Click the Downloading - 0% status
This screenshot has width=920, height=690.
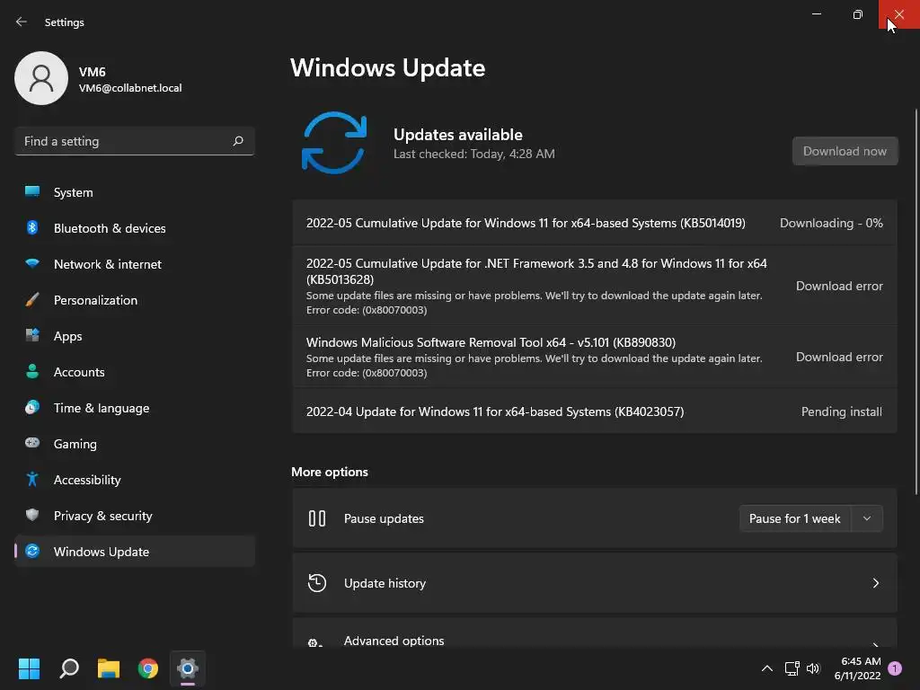(831, 223)
